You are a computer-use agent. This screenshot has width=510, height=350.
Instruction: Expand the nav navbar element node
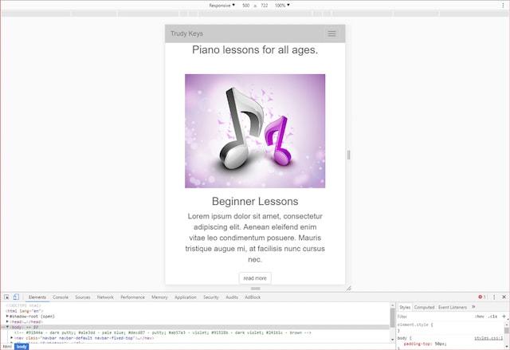pos(12,337)
